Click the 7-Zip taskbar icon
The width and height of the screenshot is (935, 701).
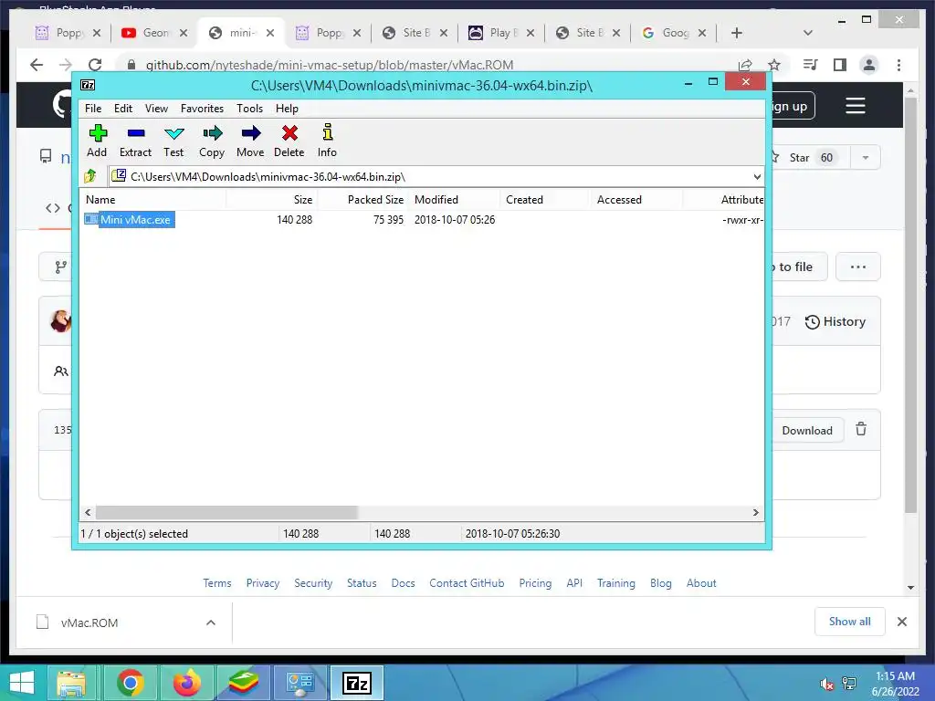(x=357, y=683)
